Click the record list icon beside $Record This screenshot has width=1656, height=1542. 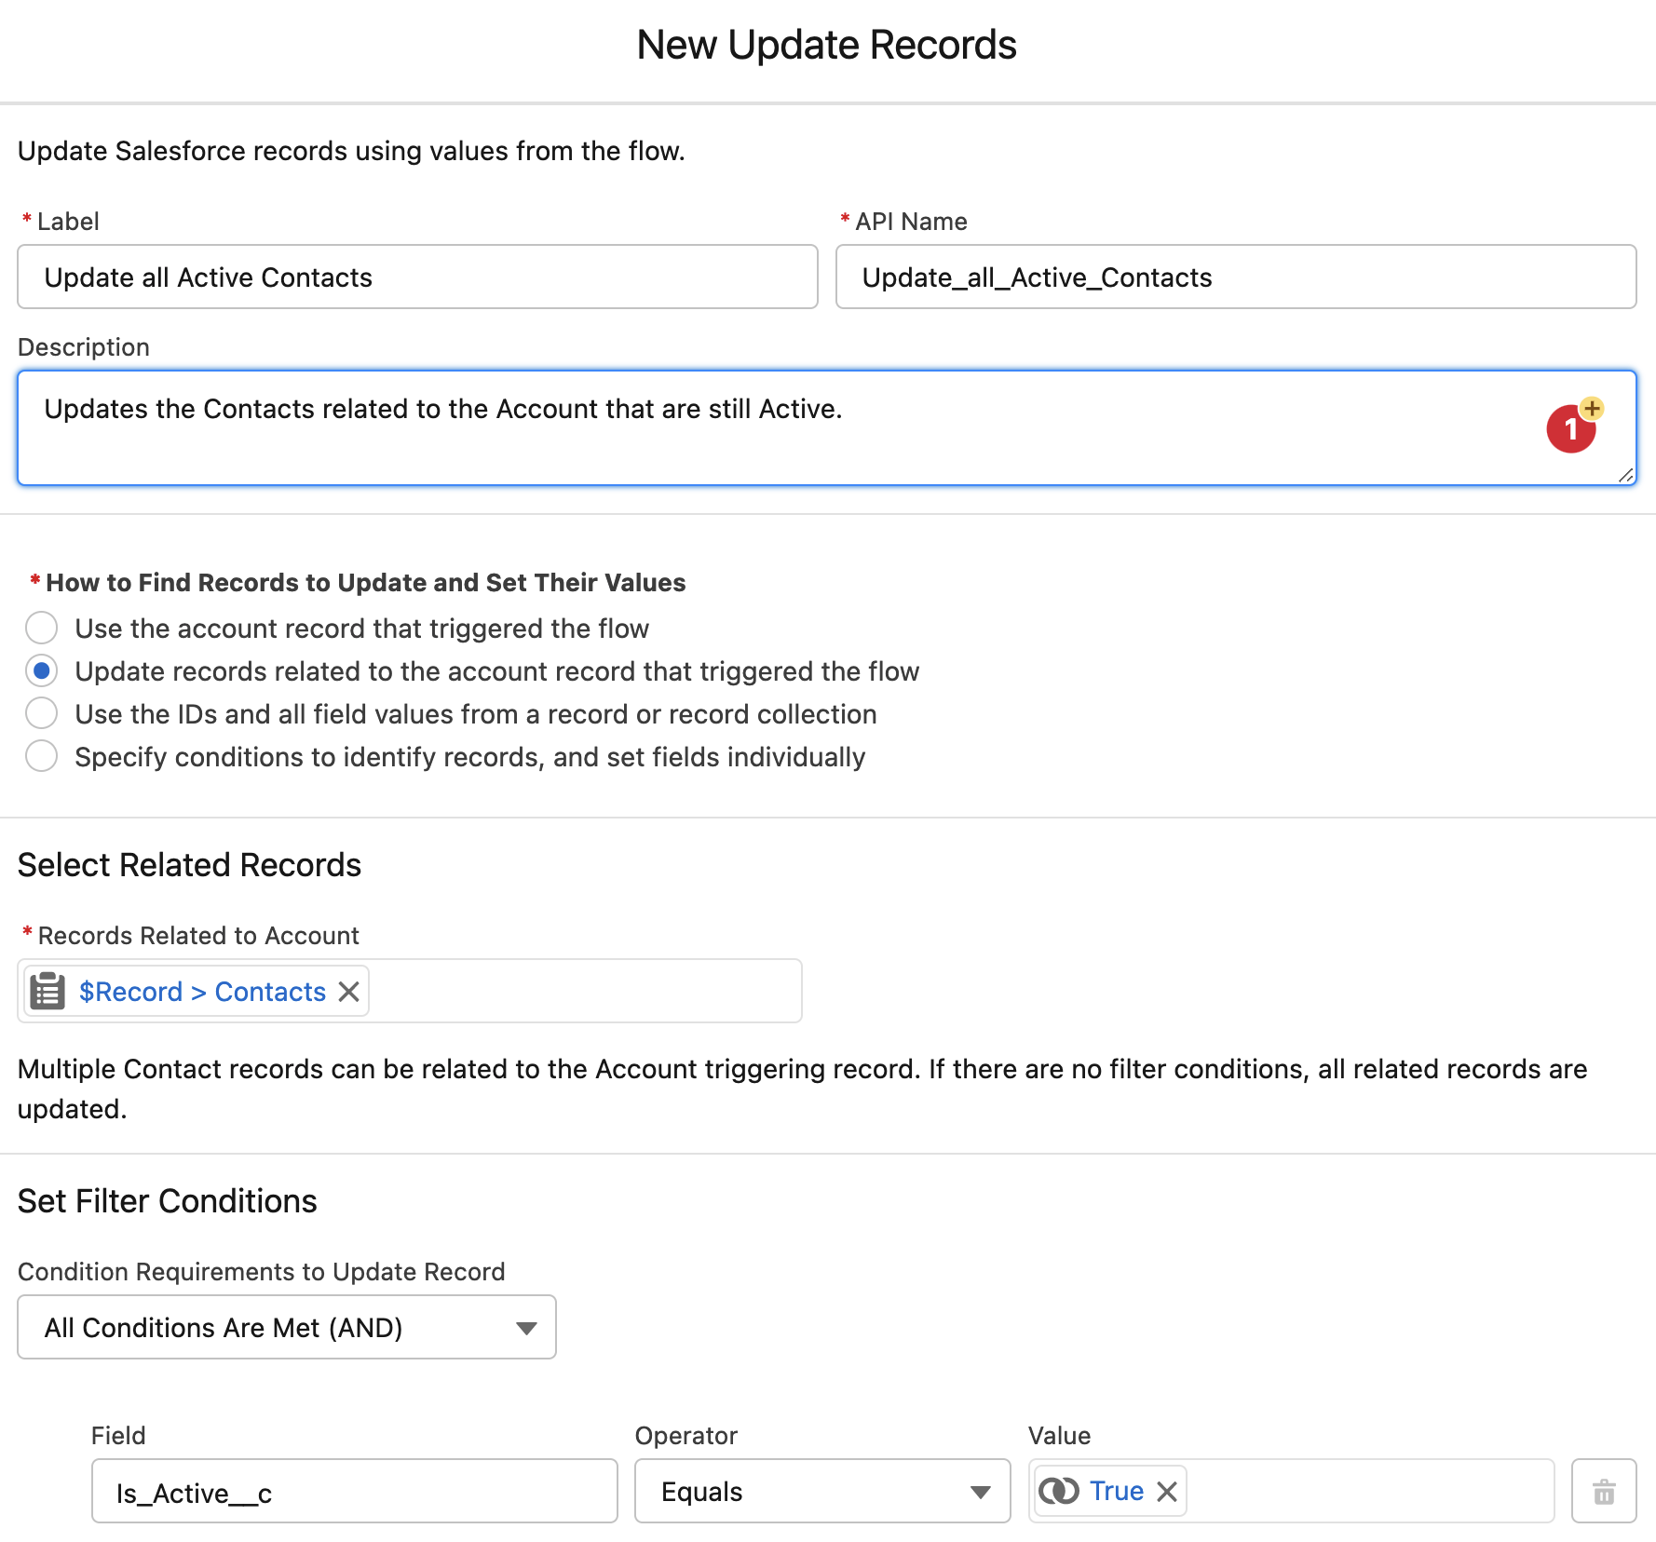pyautogui.click(x=47, y=992)
